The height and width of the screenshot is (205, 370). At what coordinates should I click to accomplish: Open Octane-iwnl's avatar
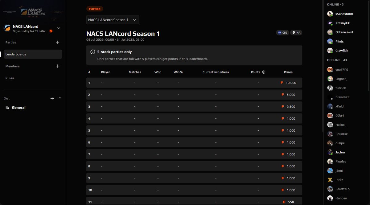click(330, 32)
